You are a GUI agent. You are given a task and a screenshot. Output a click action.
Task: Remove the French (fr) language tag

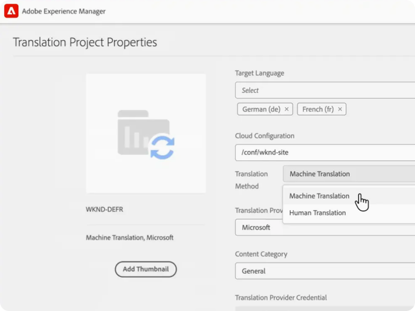click(340, 109)
